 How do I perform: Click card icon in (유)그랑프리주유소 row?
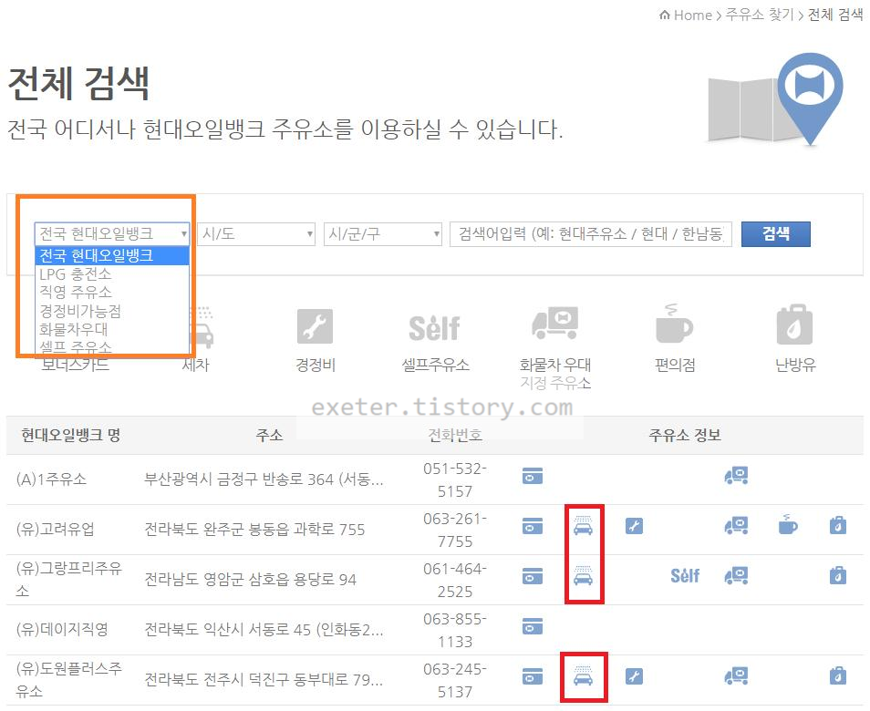coord(533,576)
